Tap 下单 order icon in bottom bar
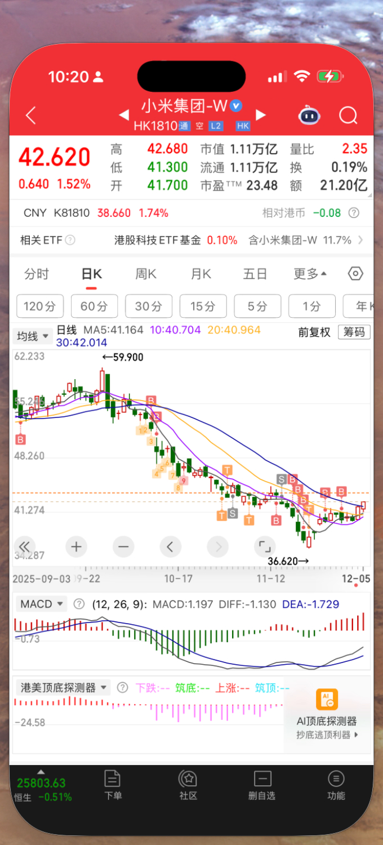The height and width of the screenshot is (845, 383). pos(113,779)
